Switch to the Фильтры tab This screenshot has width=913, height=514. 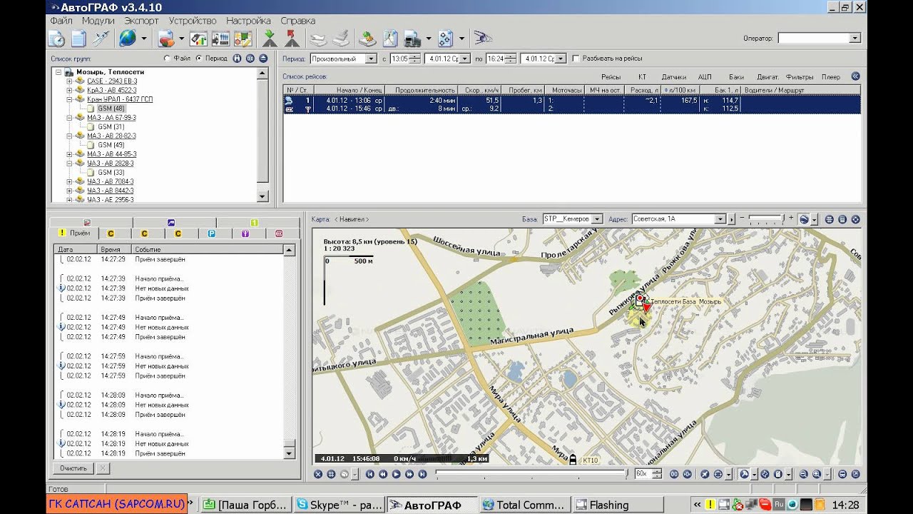point(800,76)
